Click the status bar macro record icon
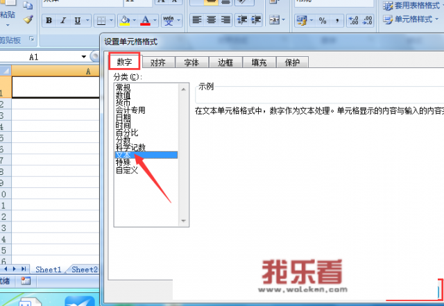This screenshot has width=444, height=306. click(x=26, y=281)
